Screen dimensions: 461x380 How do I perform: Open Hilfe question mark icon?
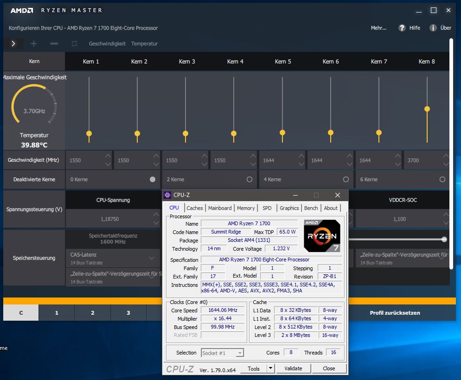click(402, 28)
